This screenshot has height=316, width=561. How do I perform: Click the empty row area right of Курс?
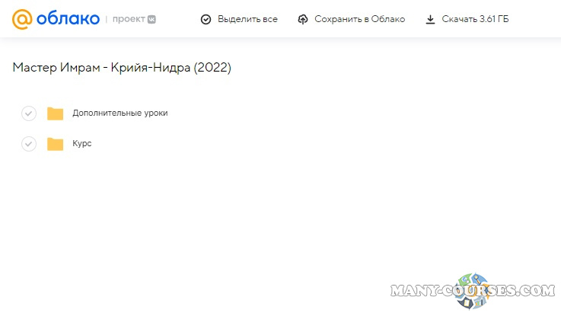pos(304,144)
